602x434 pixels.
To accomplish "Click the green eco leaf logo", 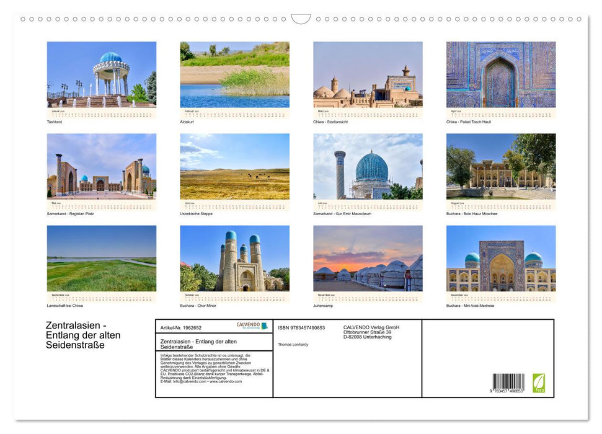I will (x=539, y=383).
